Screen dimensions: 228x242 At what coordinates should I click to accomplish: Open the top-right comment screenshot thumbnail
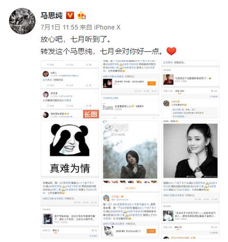pyautogui.click(x=190, y=89)
